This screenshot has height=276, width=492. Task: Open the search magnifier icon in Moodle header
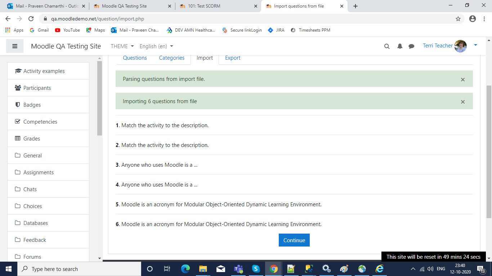387,46
